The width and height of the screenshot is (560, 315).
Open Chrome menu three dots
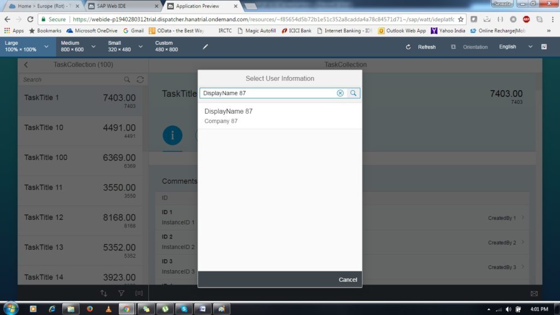tap(552, 19)
